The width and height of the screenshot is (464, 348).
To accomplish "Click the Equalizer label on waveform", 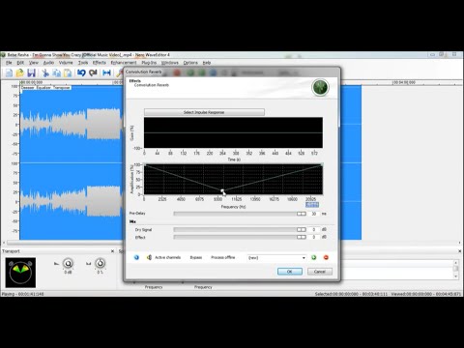I will (43, 88).
